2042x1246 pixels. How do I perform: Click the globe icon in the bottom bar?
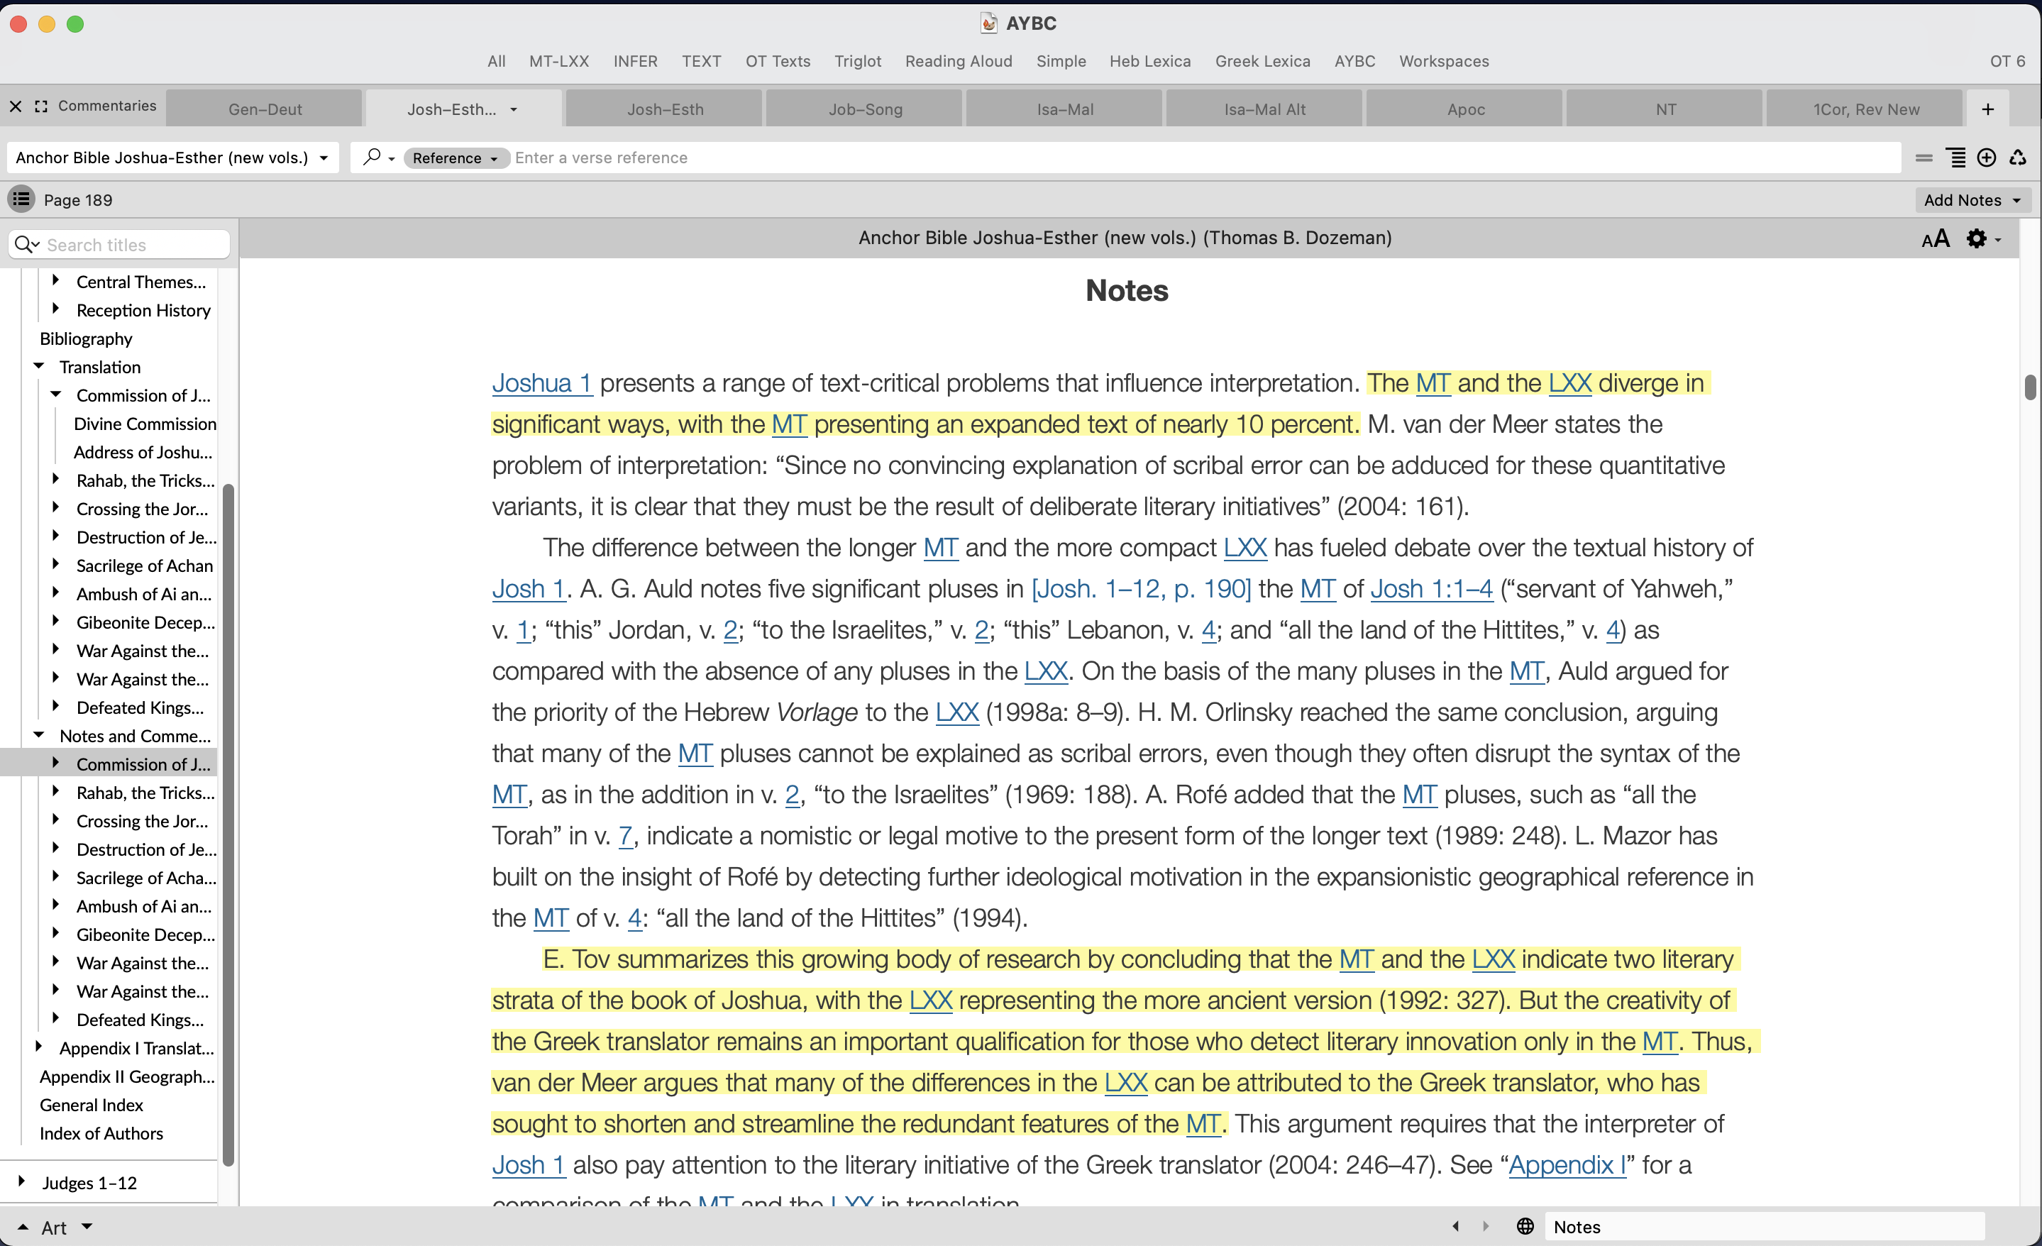point(1525,1226)
